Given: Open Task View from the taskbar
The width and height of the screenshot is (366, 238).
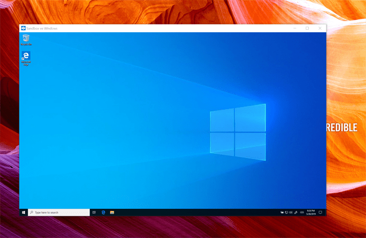Looking at the screenshot, I should (x=94, y=212).
